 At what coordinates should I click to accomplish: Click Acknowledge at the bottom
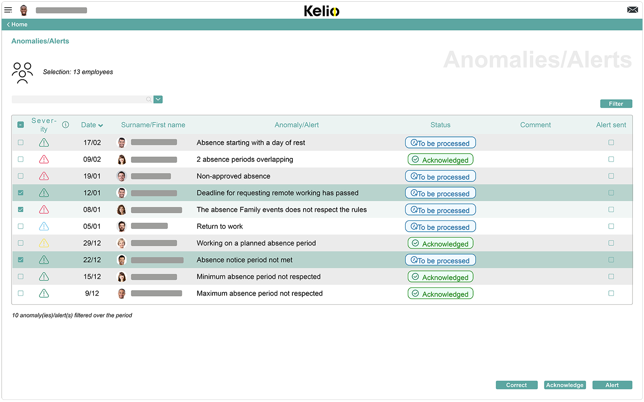pos(565,385)
